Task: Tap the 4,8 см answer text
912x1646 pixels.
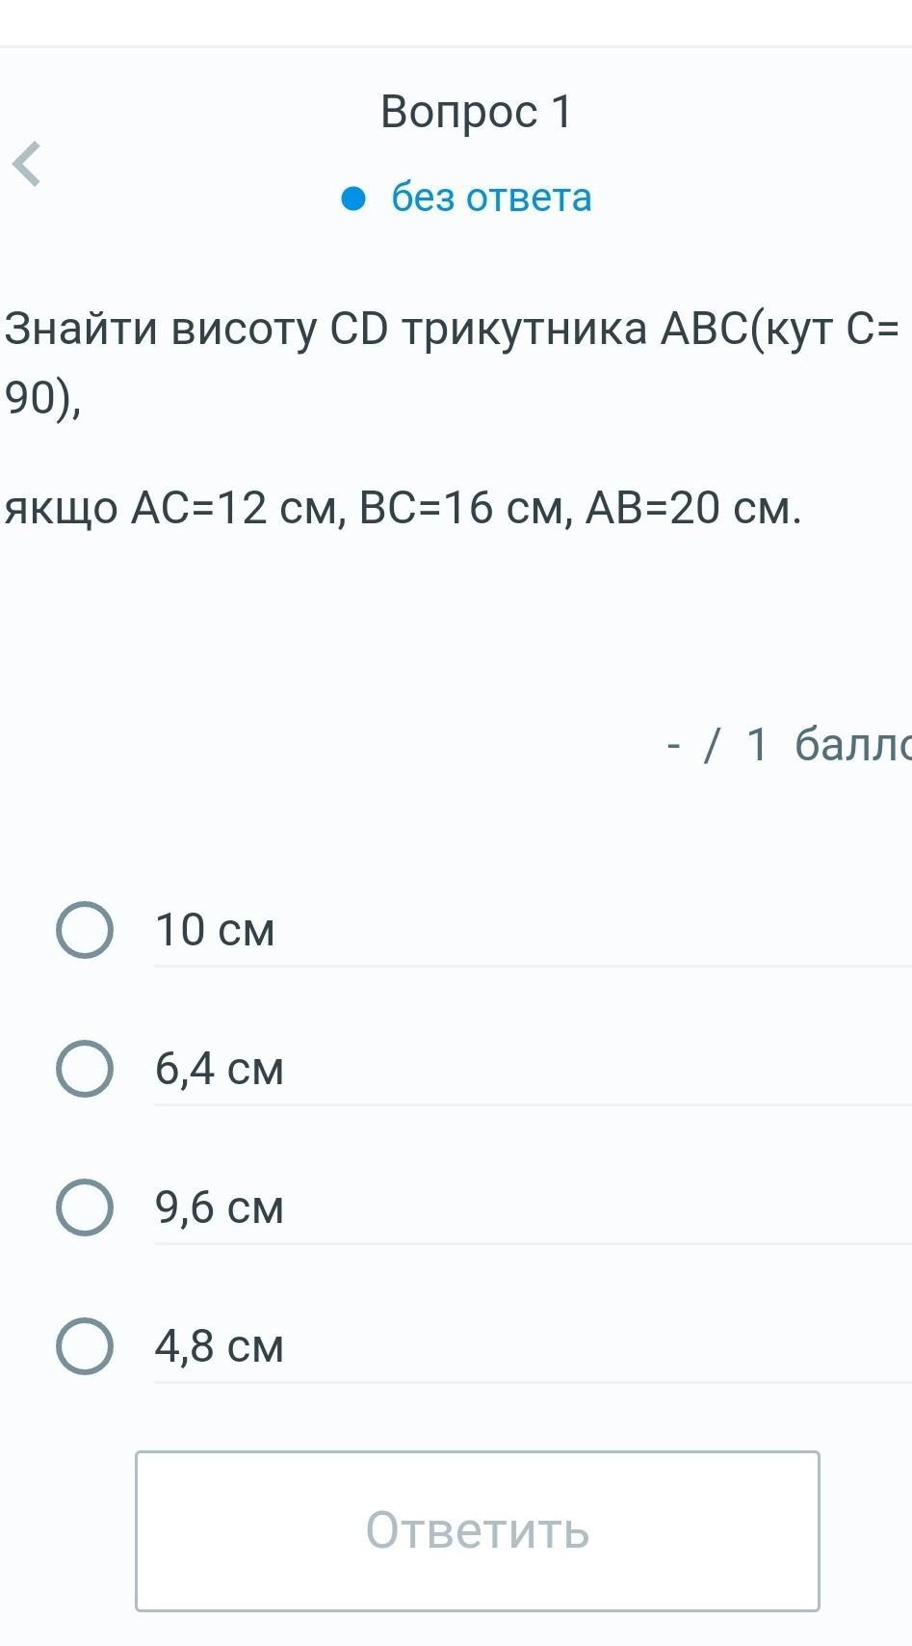Action: tap(220, 1346)
